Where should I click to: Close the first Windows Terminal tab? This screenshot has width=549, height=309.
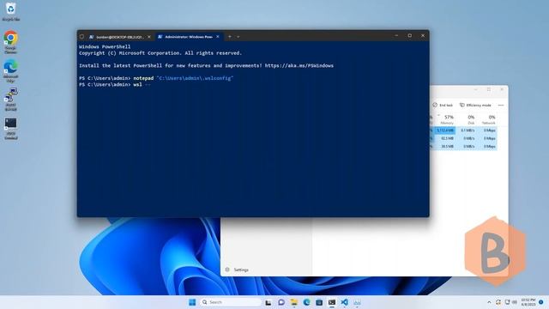click(x=148, y=36)
